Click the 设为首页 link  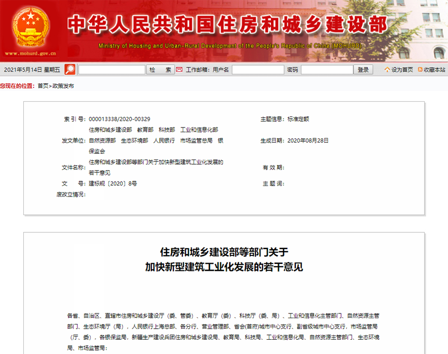(x=402, y=70)
